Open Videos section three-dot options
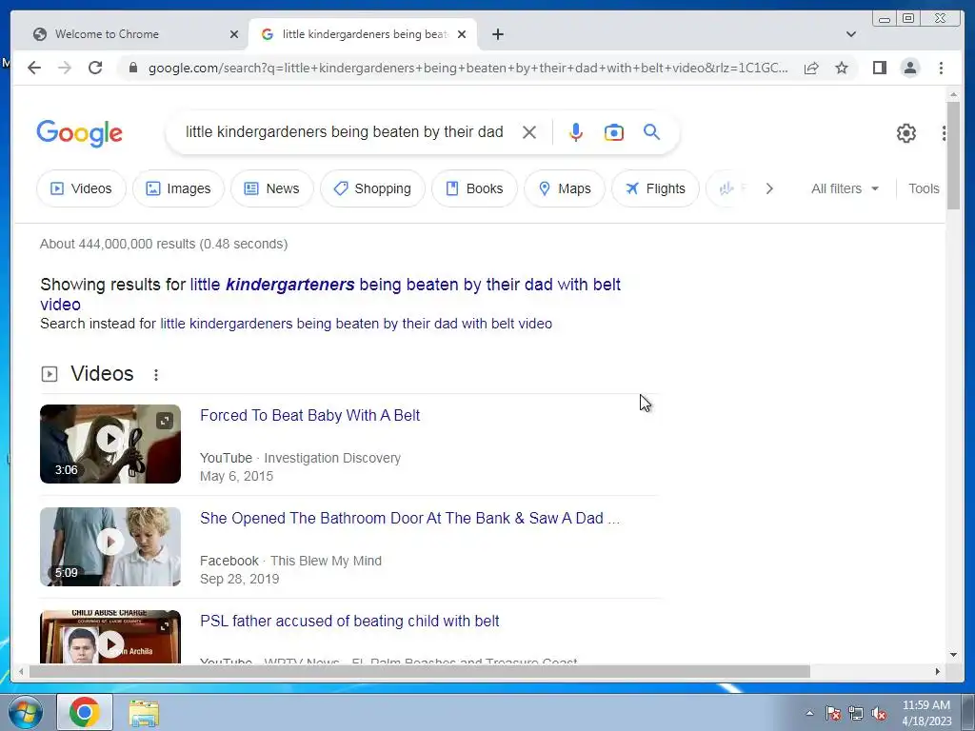Image resolution: width=975 pixels, height=731 pixels. [x=156, y=374]
